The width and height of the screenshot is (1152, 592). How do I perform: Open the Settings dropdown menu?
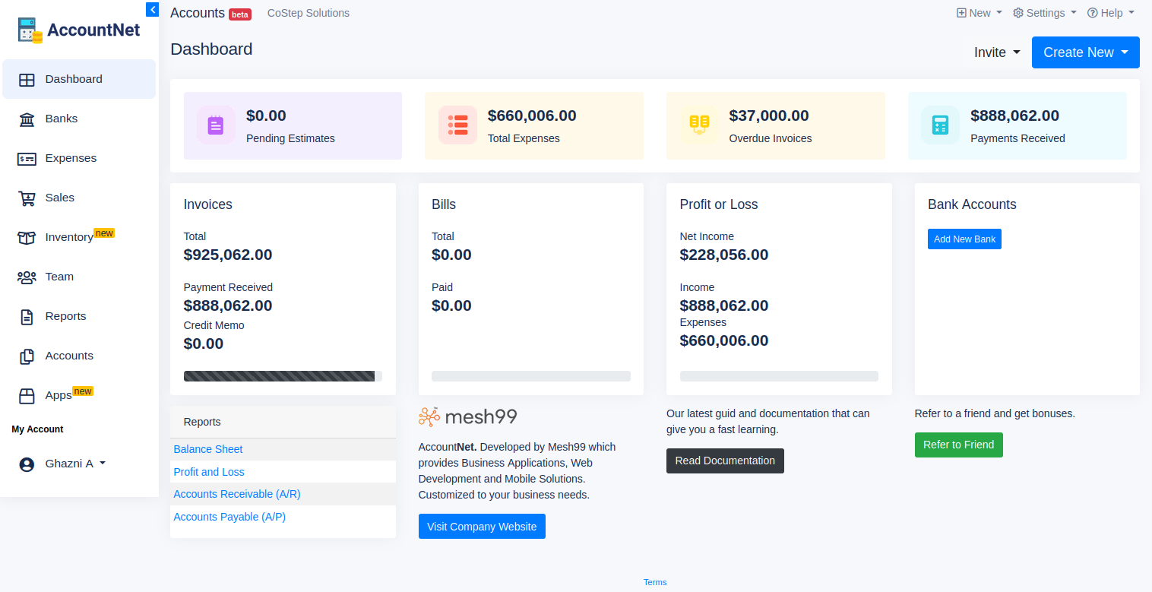pyautogui.click(x=1044, y=13)
